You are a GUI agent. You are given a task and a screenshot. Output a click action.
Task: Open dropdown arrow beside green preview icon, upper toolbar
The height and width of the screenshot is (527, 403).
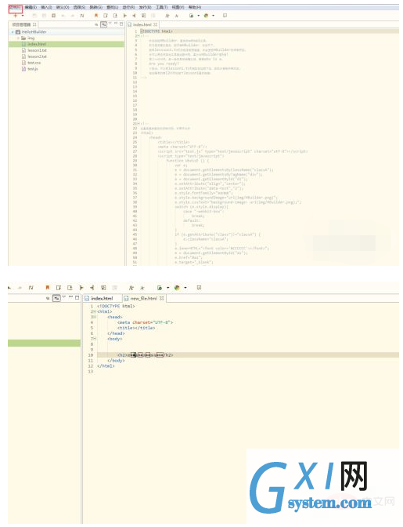tap(199, 16)
